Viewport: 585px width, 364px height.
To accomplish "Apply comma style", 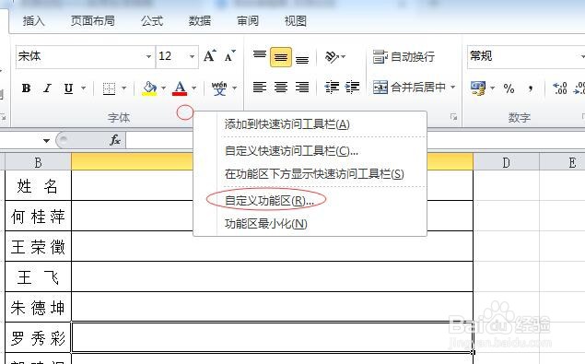I will tap(530, 88).
